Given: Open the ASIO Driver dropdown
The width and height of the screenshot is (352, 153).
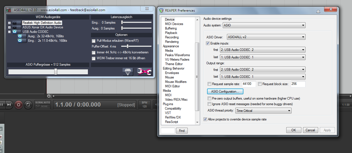Looking at the screenshot, I should tap(266, 37).
